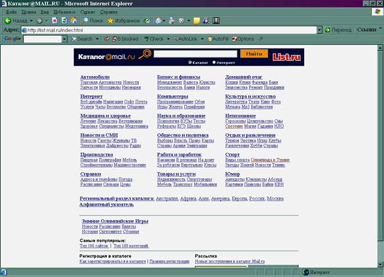Click the 5 blocked popup blocker button
Image resolution: width=384 pixels, height=277 pixels.
click(125, 39)
